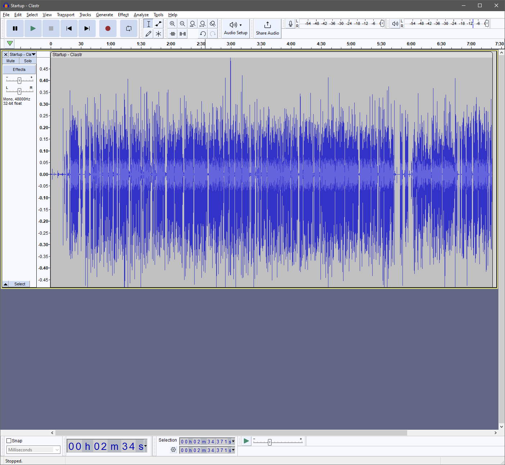Click the Zoom In magnifier
The image size is (505, 465).
pyautogui.click(x=173, y=24)
